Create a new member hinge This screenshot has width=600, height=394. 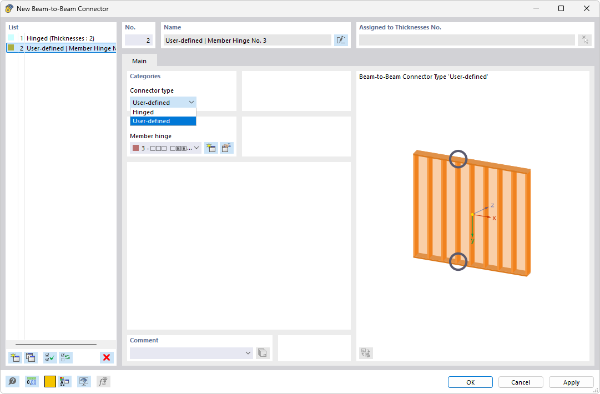tap(211, 148)
